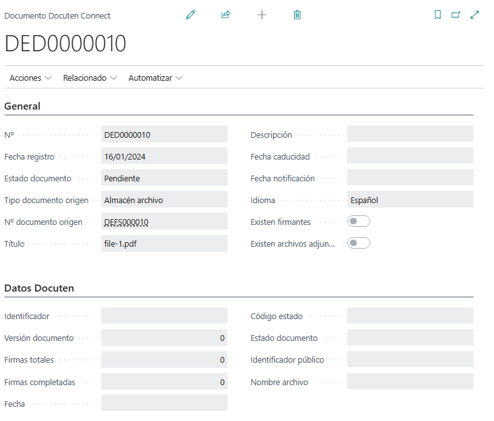Open the Relacionado dropdown menu
This screenshot has width=494, height=421.
pos(90,78)
